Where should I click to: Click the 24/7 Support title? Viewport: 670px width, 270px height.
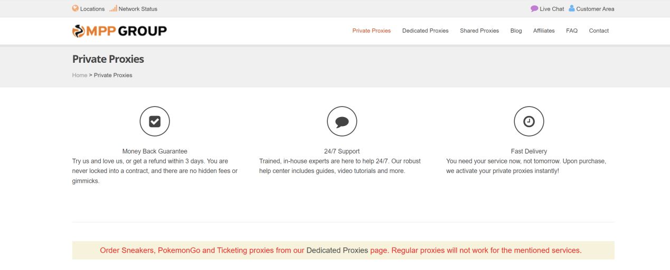click(x=342, y=151)
